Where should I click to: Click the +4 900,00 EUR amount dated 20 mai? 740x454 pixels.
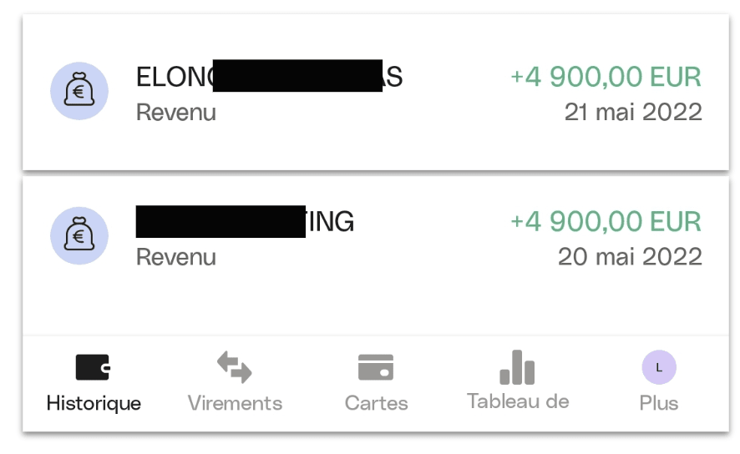(606, 221)
